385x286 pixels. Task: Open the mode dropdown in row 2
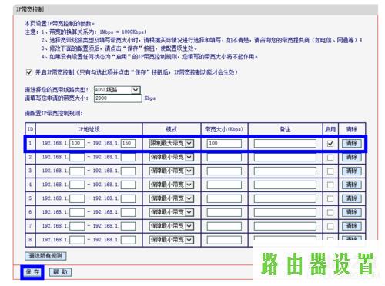(x=172, y=157)
